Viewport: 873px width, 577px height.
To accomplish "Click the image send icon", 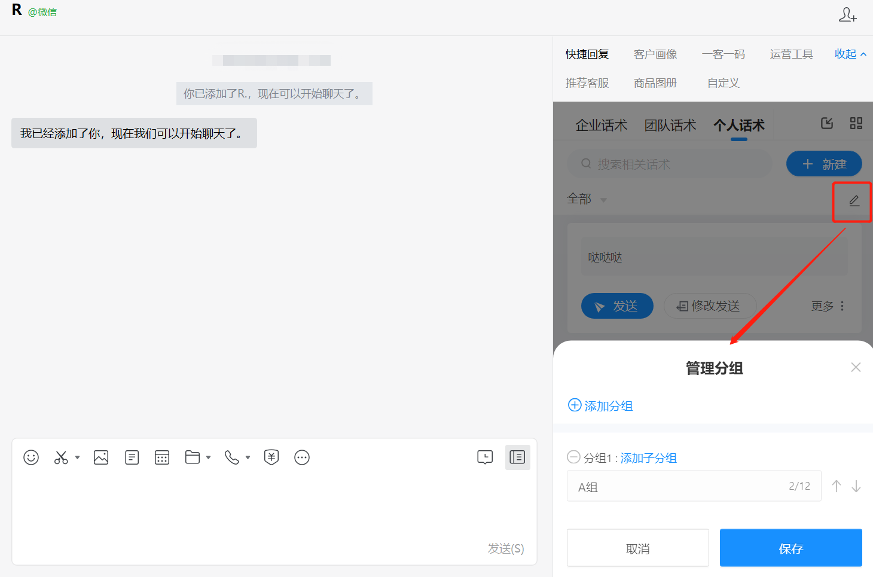I will click(101, 457).
